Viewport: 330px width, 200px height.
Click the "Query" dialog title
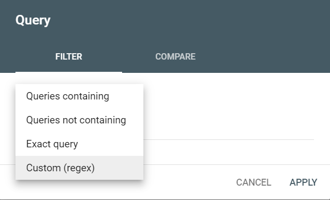pyautogui.click(x=33, y=20)
